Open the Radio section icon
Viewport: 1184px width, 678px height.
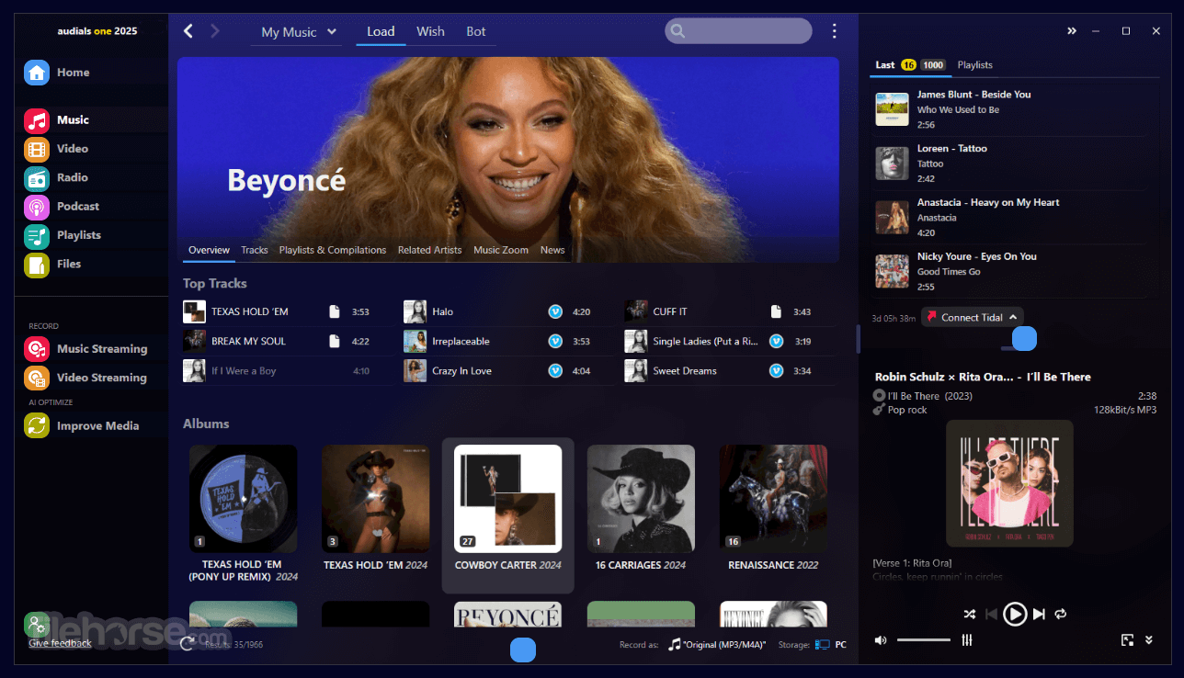pos(37,177)
